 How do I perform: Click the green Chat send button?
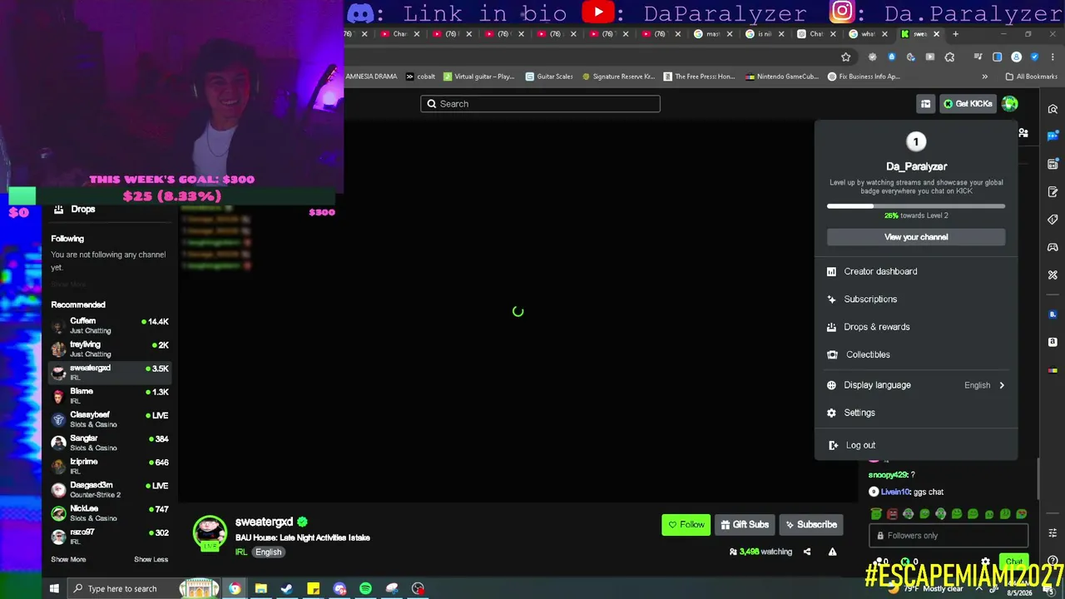(1013, 562)
